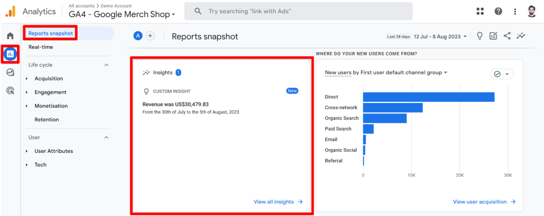
Task: Open the GA4 - Google Merch Shop property selector
Action: [x=122, y=14]
